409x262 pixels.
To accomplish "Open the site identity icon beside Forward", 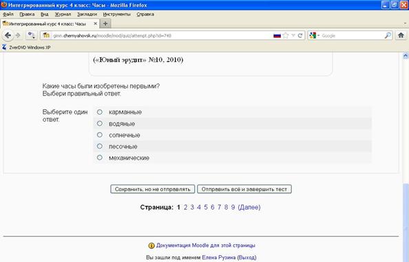I will pos(31,36).
